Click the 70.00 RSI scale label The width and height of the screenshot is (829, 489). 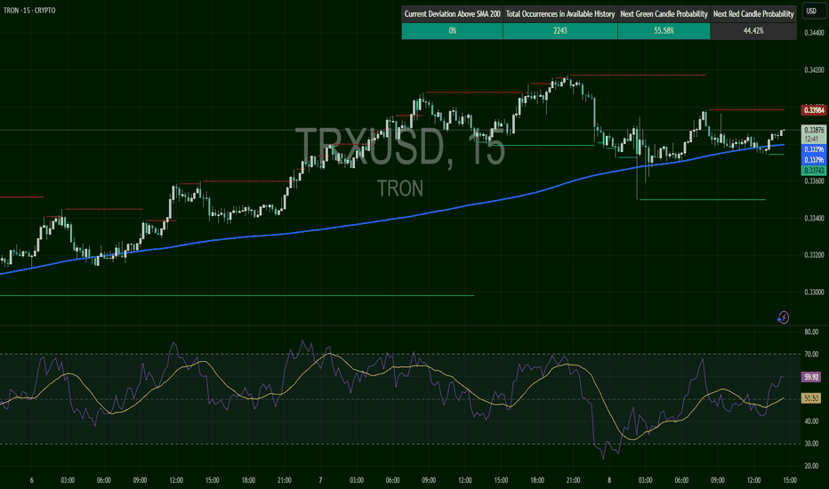[811, 354]
